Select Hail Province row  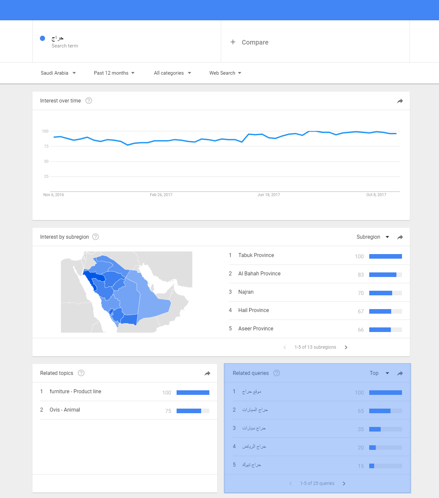pos(319,310)
